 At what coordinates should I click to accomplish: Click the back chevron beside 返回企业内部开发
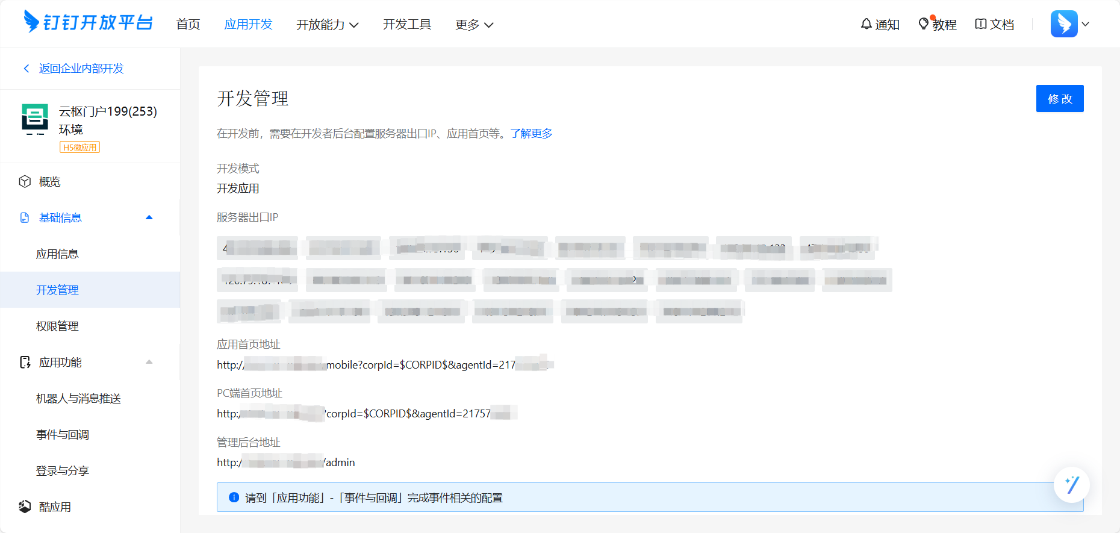26,69
